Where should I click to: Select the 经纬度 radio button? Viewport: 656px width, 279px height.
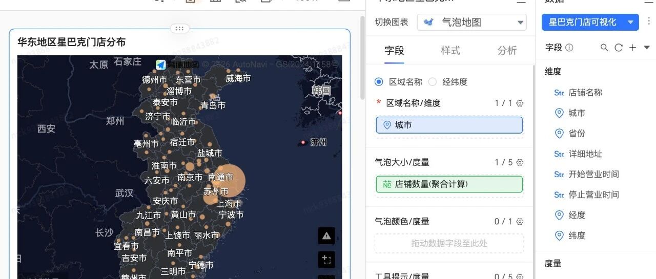click(433, 82)
